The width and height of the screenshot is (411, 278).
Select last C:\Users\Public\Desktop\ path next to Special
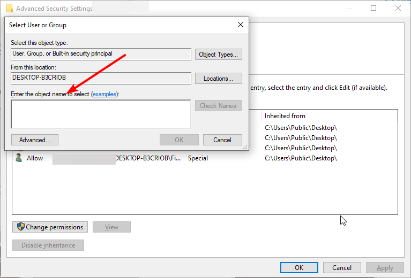301,158
